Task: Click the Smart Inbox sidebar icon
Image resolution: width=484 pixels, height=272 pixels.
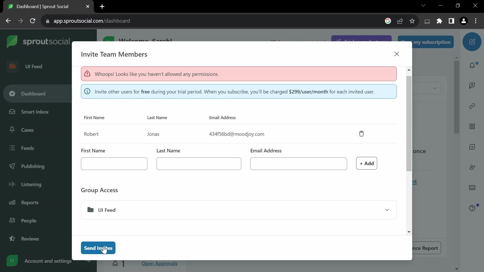Action: tap(12, 111)
